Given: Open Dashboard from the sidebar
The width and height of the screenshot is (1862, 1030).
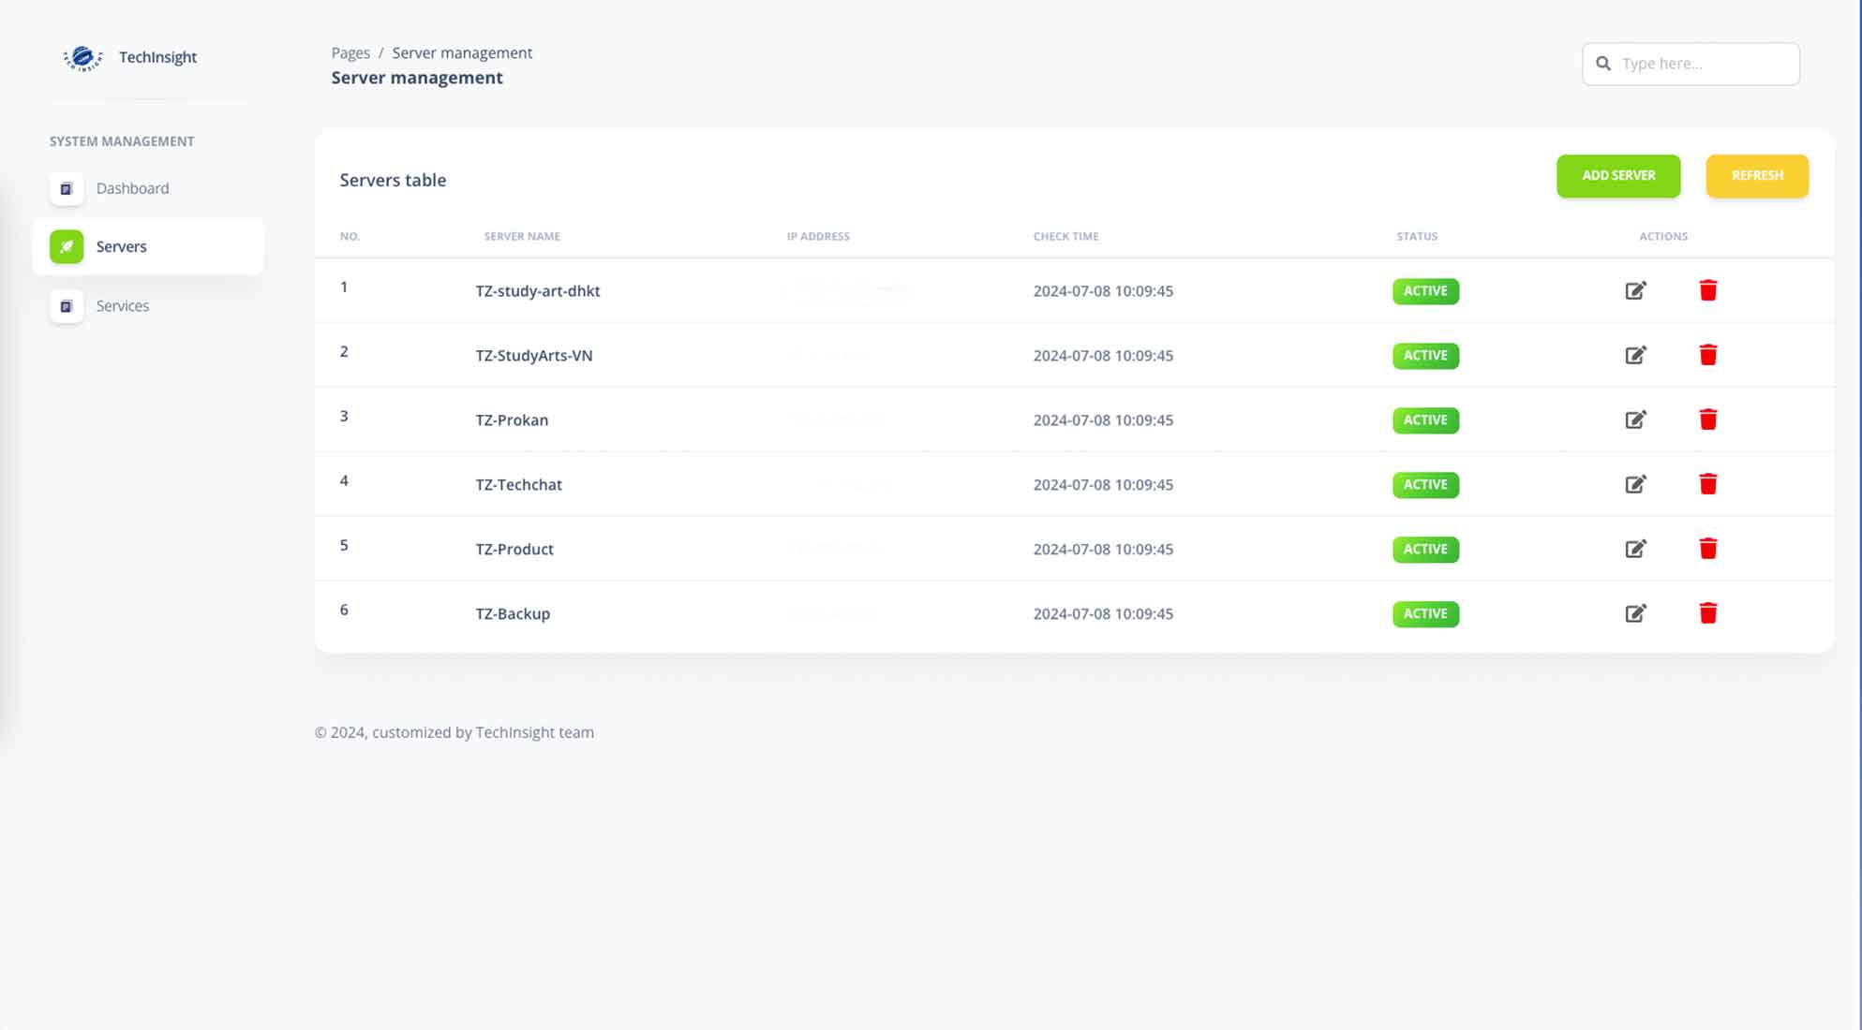Looking at the screenshot, I should point(148,188).
